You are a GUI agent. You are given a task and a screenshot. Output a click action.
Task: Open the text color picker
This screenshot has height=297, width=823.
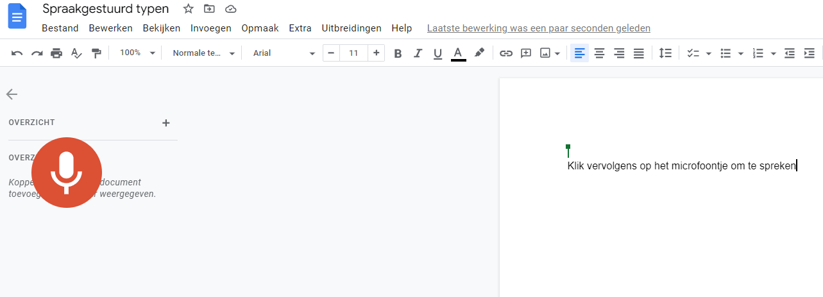tap(457, 53)
